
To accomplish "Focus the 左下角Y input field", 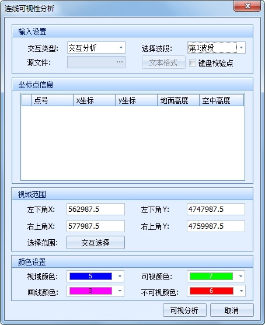I will pyautogui.click(x=215, y=209).
